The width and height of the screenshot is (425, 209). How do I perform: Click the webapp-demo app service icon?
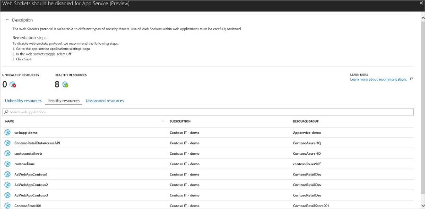[x=8, y=133]
